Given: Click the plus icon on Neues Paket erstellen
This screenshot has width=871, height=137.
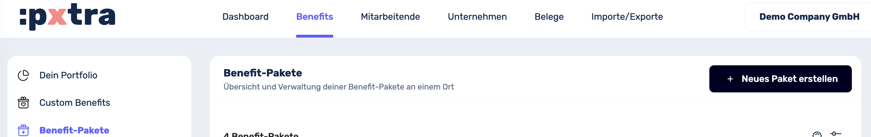Looking at the screenshot, I should pos(730,79).
